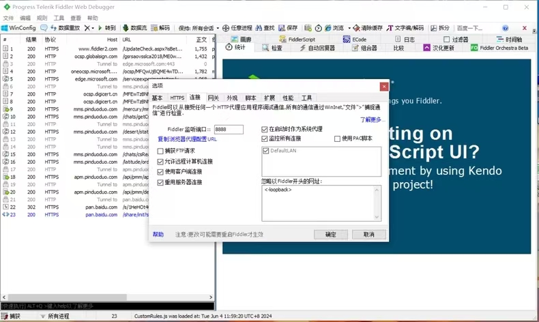
Task: Toggle 在启动时作为系统代理 checkbox
Action: click(264, 129)
